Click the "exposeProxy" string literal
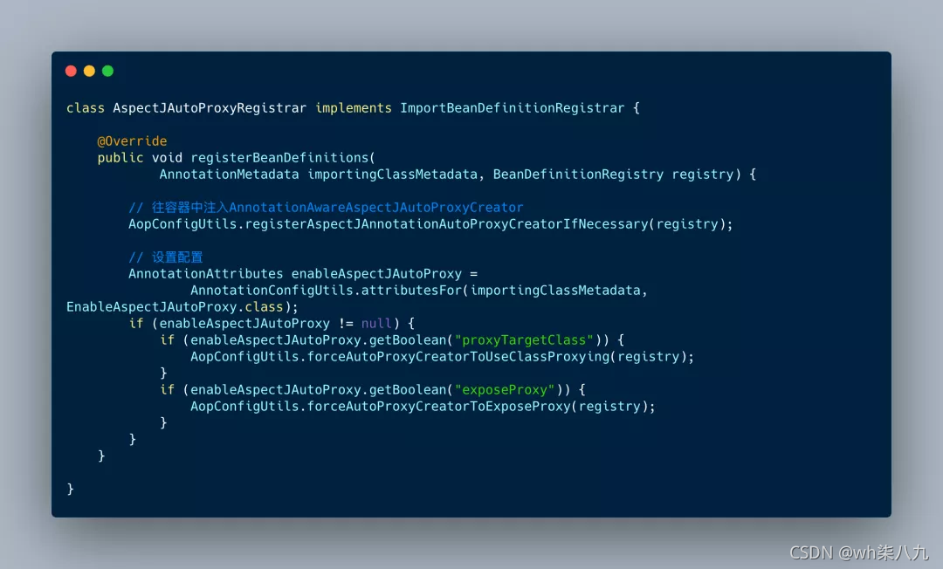This screenshot has width=943, height=569. coord(505,390)
